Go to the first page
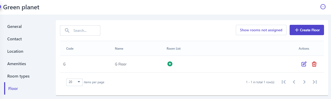The height and width of the screenshot is (99, 331). tap(284, 82)
